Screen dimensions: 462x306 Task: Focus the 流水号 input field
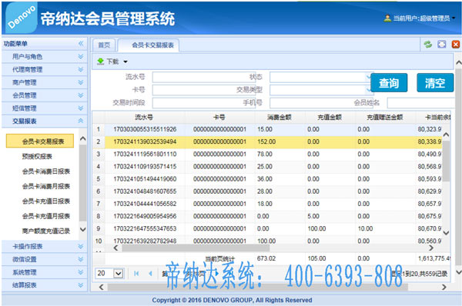203,77
